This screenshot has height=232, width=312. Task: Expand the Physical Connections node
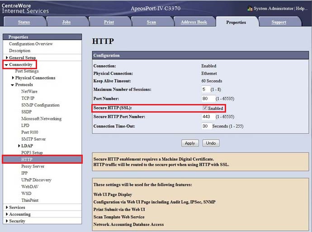point(13,78)
